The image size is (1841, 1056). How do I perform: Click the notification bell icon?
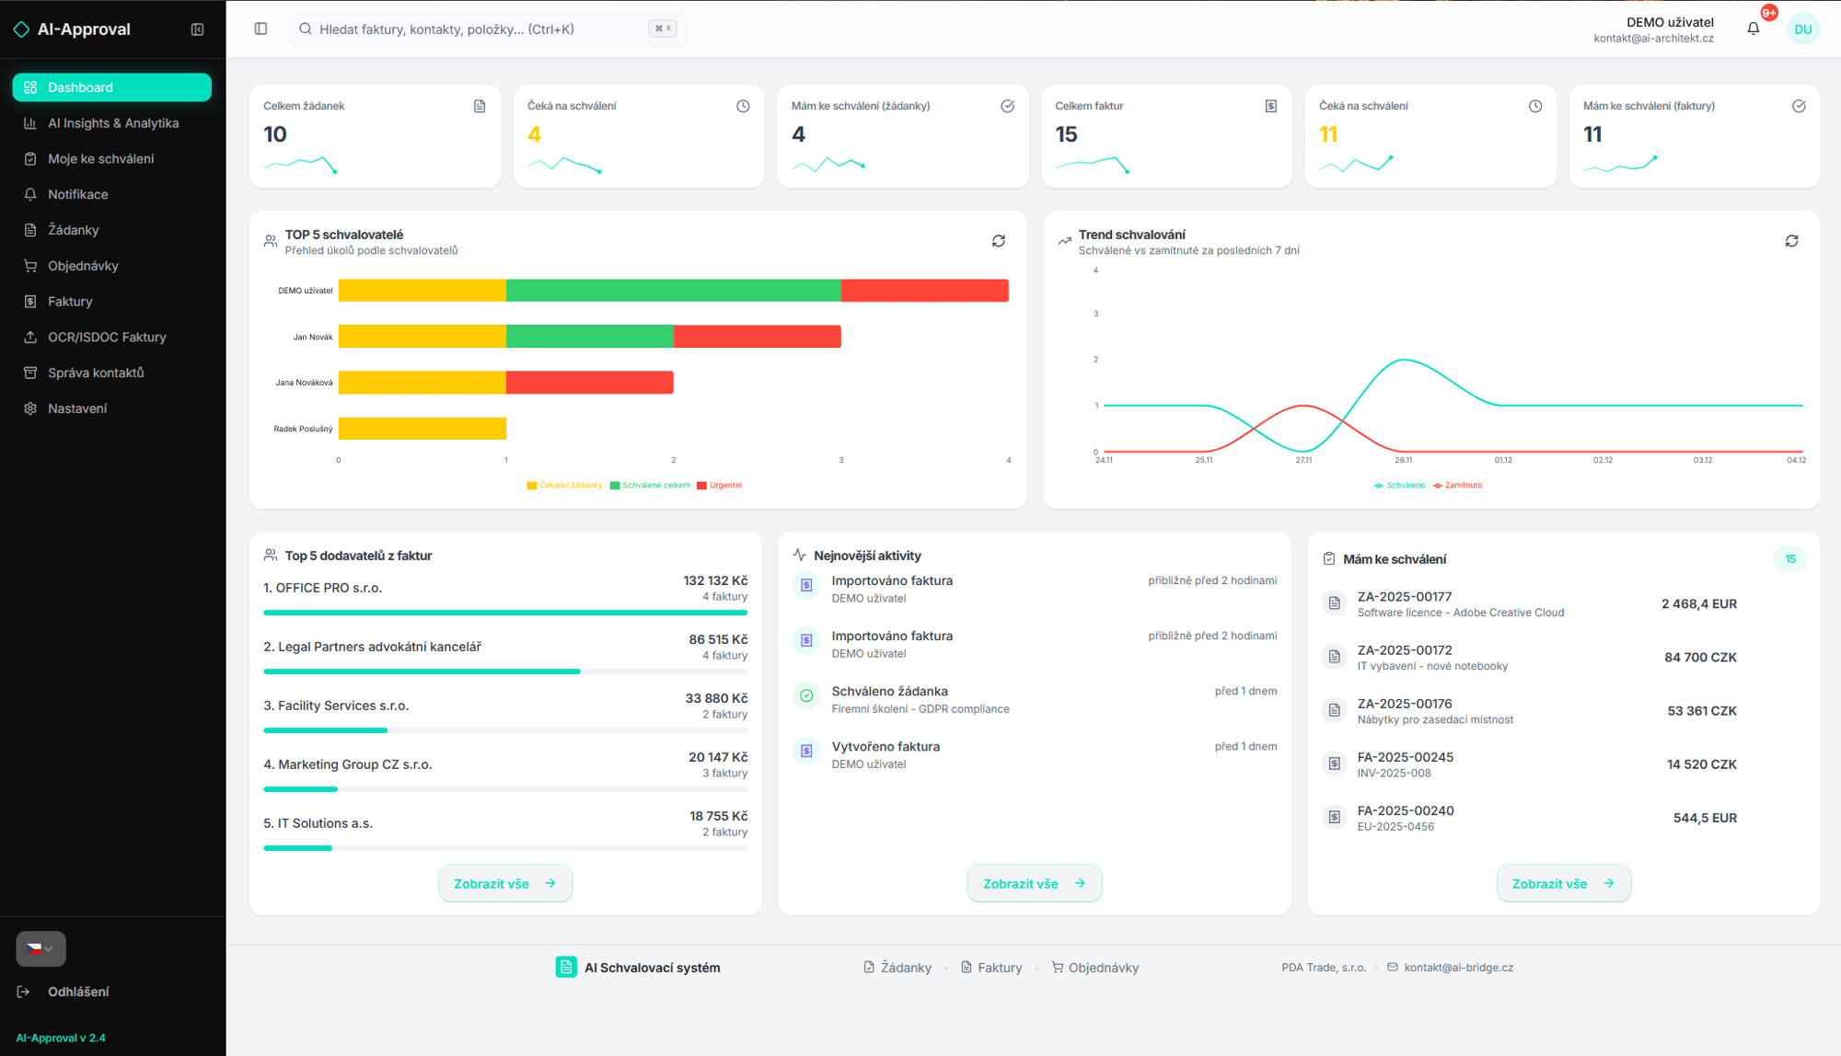tap(1753, 29)
